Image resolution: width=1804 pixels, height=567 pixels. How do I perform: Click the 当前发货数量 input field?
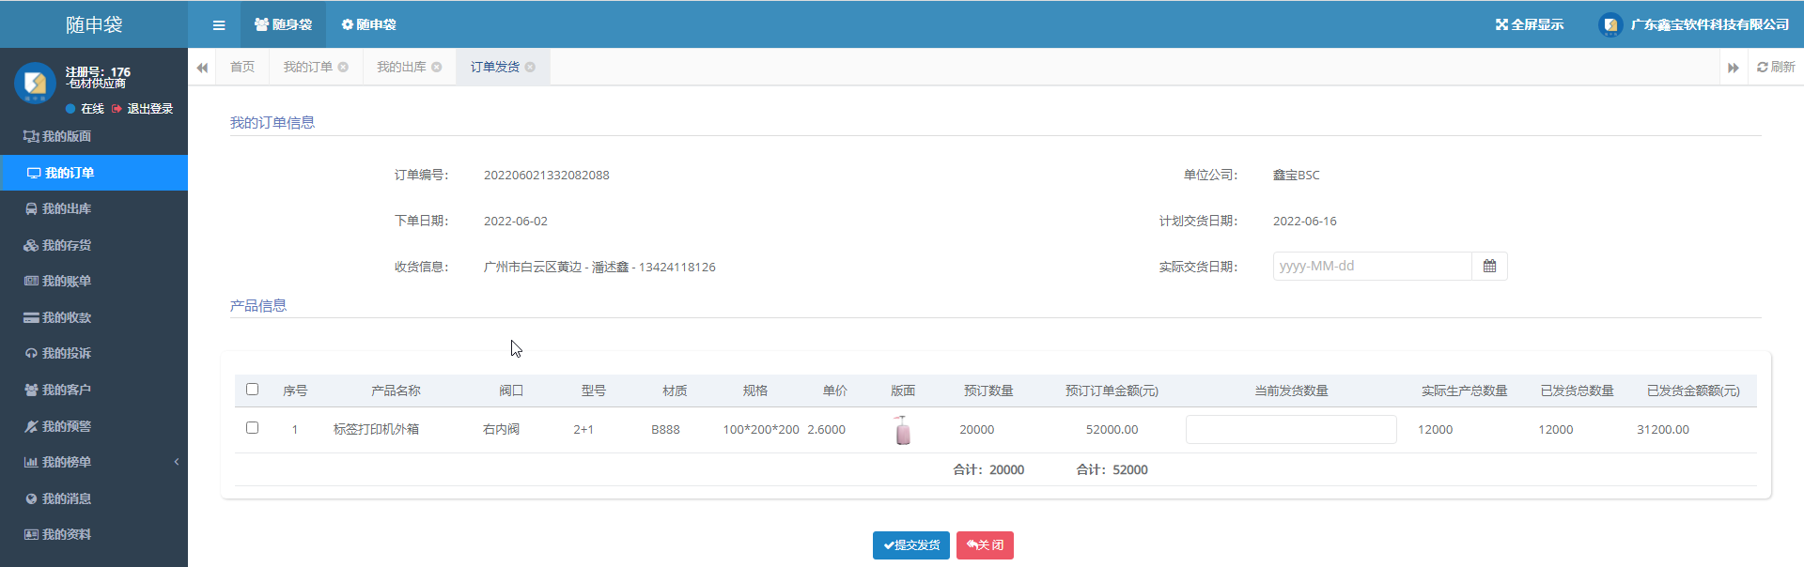(x=1291, y=430)
